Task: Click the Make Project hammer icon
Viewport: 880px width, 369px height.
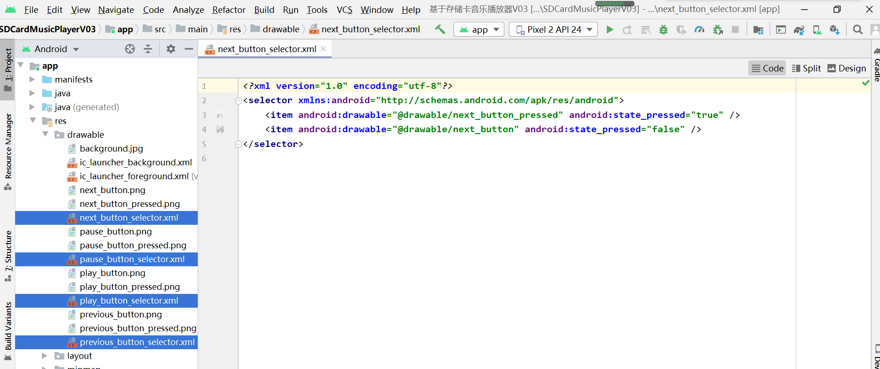Action: [440, 29]
